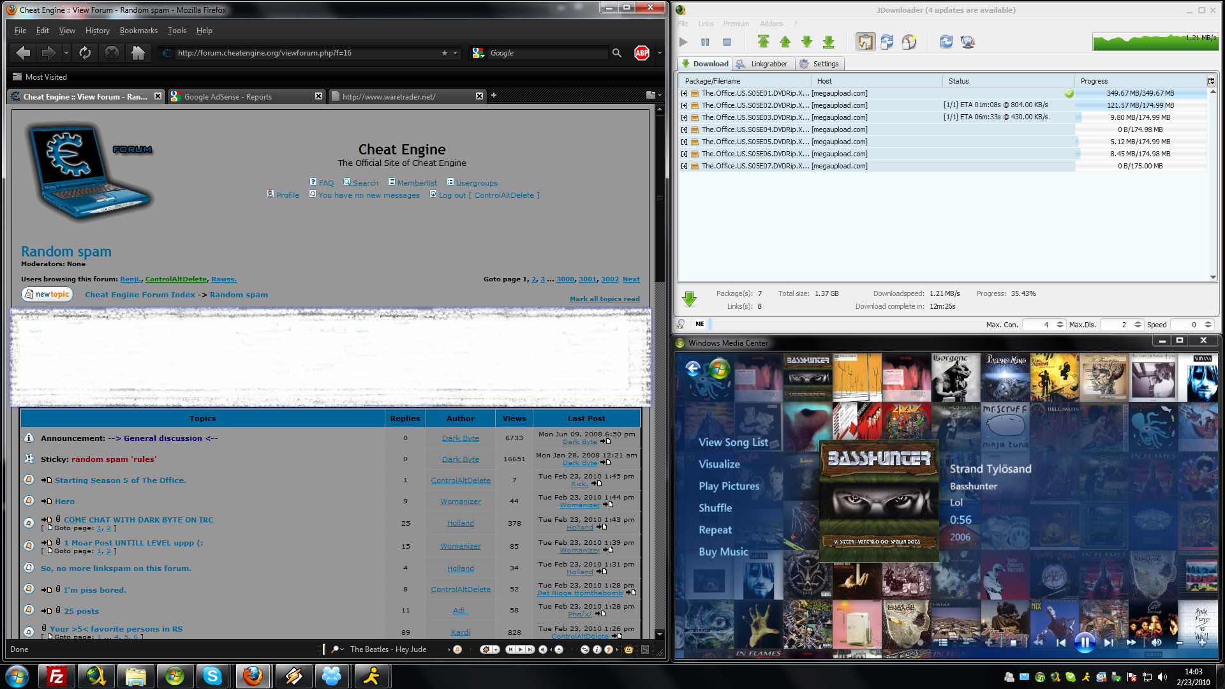Toggle Repeat in Media Center
The image size is (1225, 689).
(715, 530)
